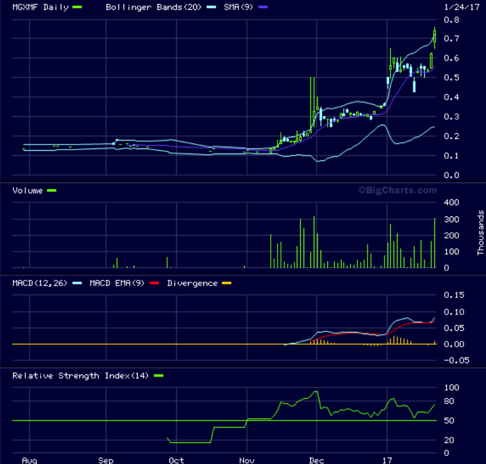Click the Nov month label
This screenshot has height=464, width=486.
247,460
